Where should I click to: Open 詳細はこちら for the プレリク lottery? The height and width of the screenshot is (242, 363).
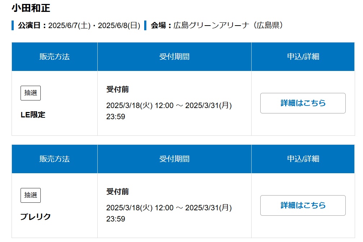(303, 205)
